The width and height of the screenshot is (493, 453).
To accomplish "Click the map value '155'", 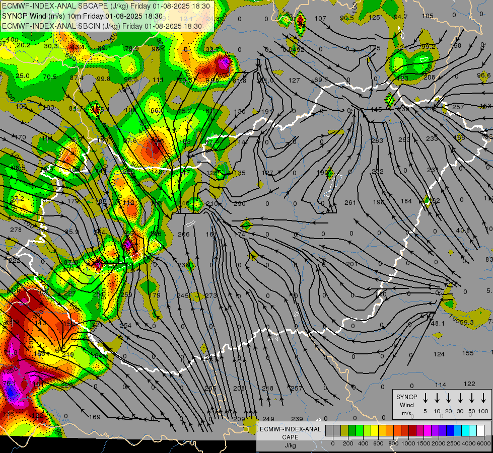I will click(x=468, y=353).
